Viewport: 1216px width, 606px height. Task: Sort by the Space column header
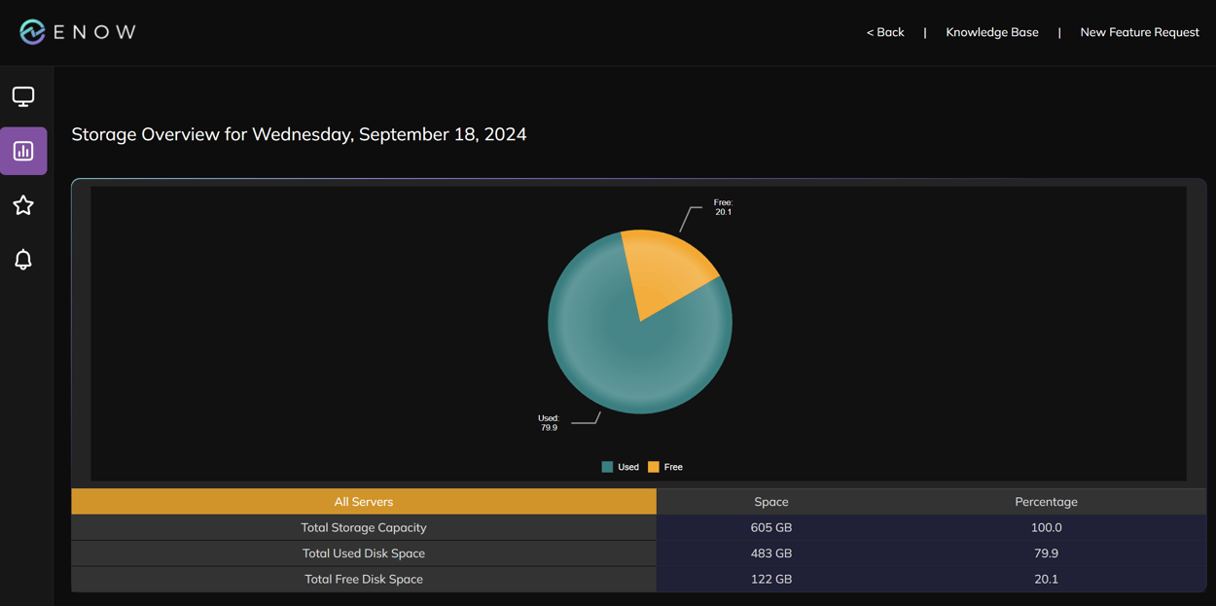click(770, 501)
